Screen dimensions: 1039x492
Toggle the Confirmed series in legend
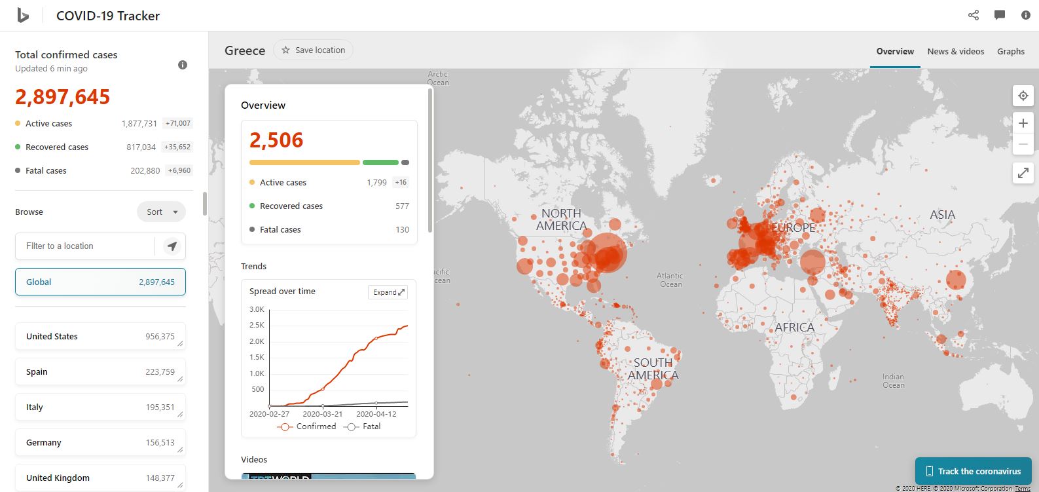307,426
